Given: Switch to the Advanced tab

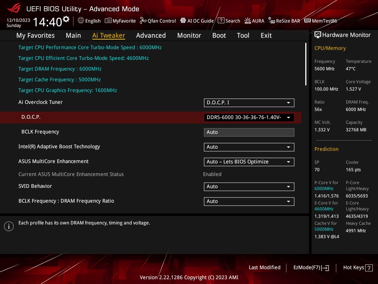Looking at the screenshot, I should click(x=151, y=35).
